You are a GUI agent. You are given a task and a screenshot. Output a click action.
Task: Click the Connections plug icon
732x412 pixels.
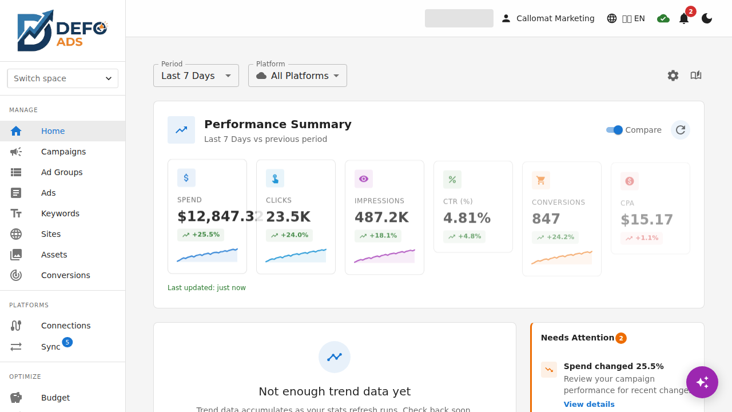point(16,326)
